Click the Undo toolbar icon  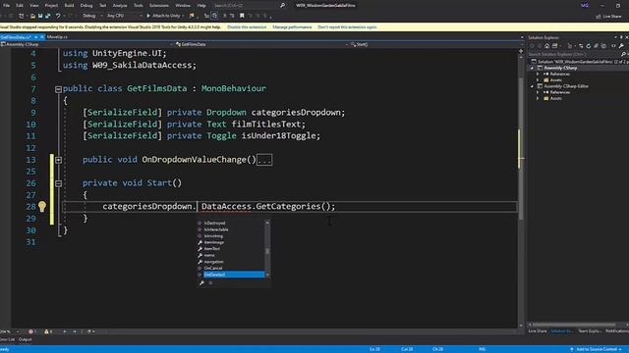click(x=58, y=16)
